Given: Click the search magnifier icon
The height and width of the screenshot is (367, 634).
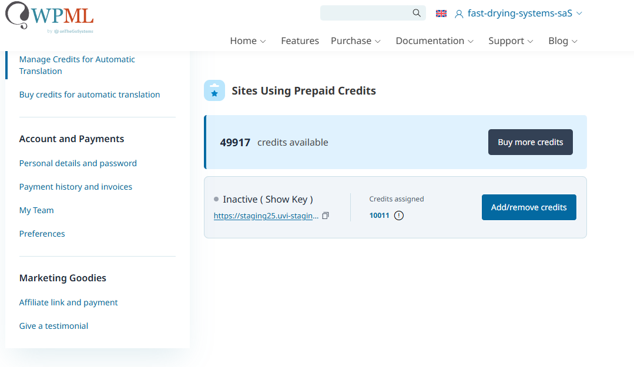Looking at the screenshot, I should (417, 13).
